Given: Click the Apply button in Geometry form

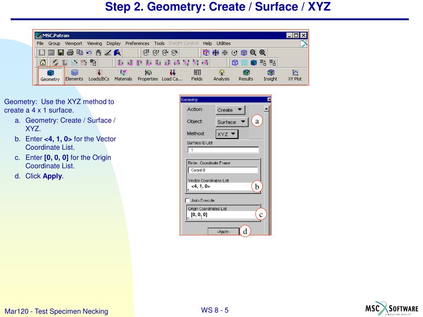Looking at the screenshot, I should click(223, 232).
